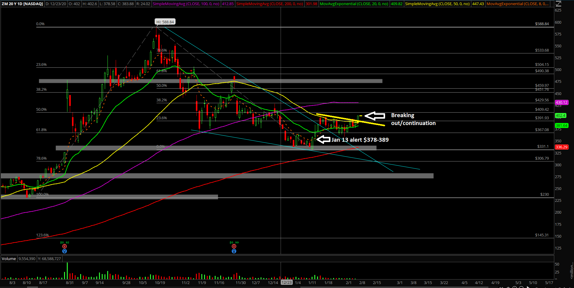Click the $331.1 price level label
Screen dimensions: 574x288
pos(543,147)
